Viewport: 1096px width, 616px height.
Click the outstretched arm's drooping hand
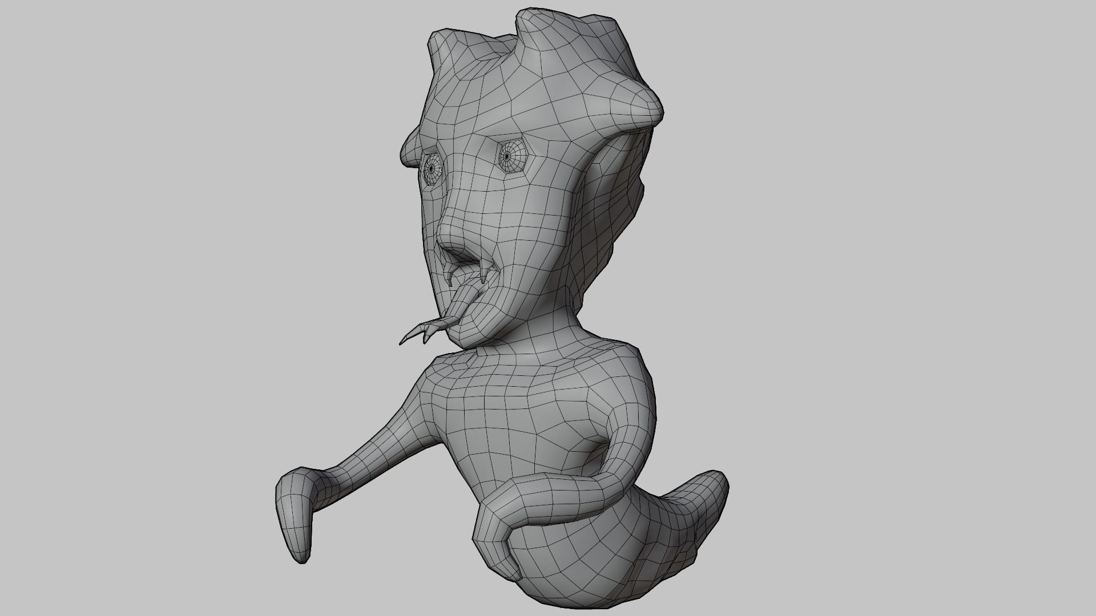(295, 515)
